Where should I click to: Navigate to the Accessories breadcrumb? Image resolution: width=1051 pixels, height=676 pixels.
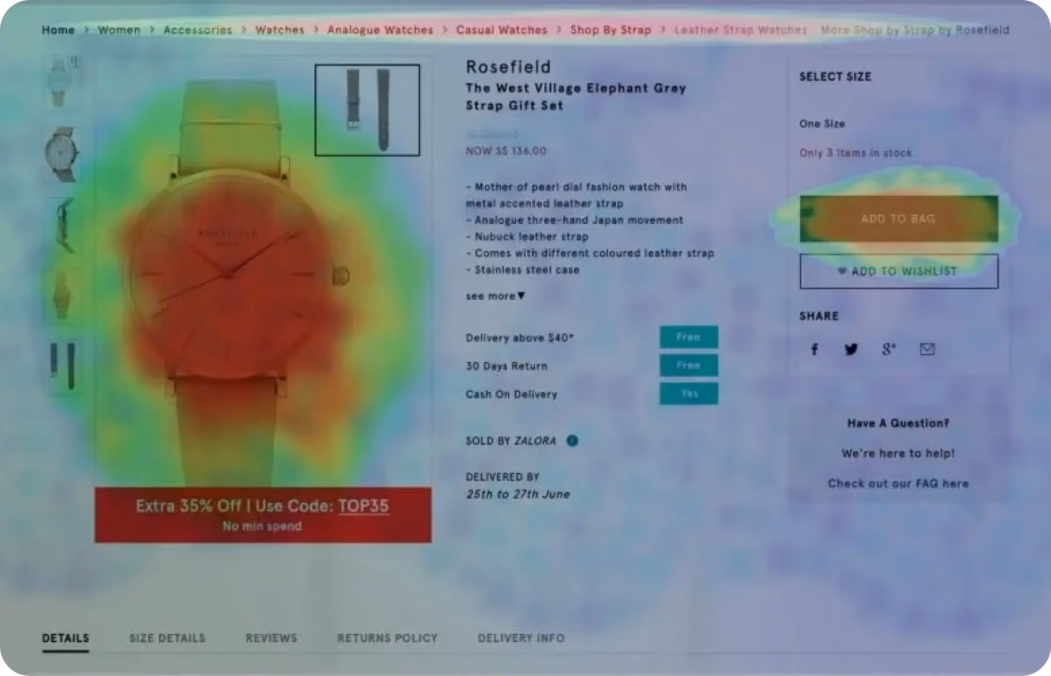click(x=198, y=30)
